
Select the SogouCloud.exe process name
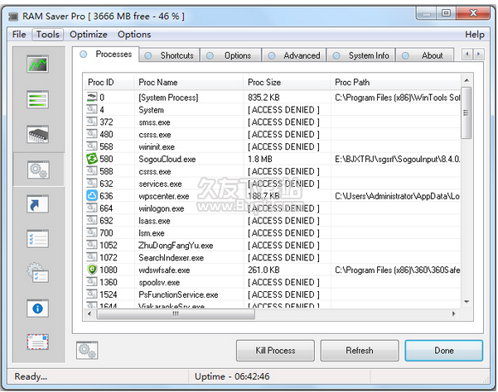click(x=167, y=159)
